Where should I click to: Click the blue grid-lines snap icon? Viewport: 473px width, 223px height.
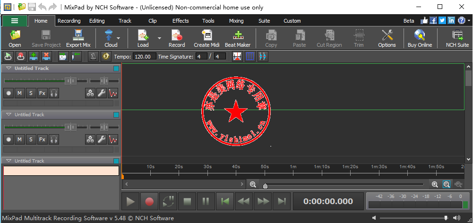tap(250, 56)
